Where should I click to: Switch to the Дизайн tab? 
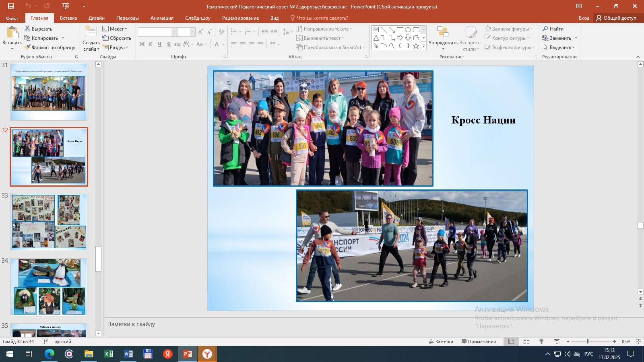coord(97,18)
